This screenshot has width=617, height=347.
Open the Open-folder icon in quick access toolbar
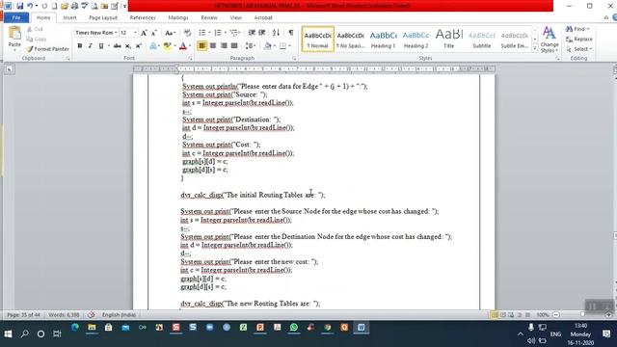pyautogui.click(x=65, y=6)
